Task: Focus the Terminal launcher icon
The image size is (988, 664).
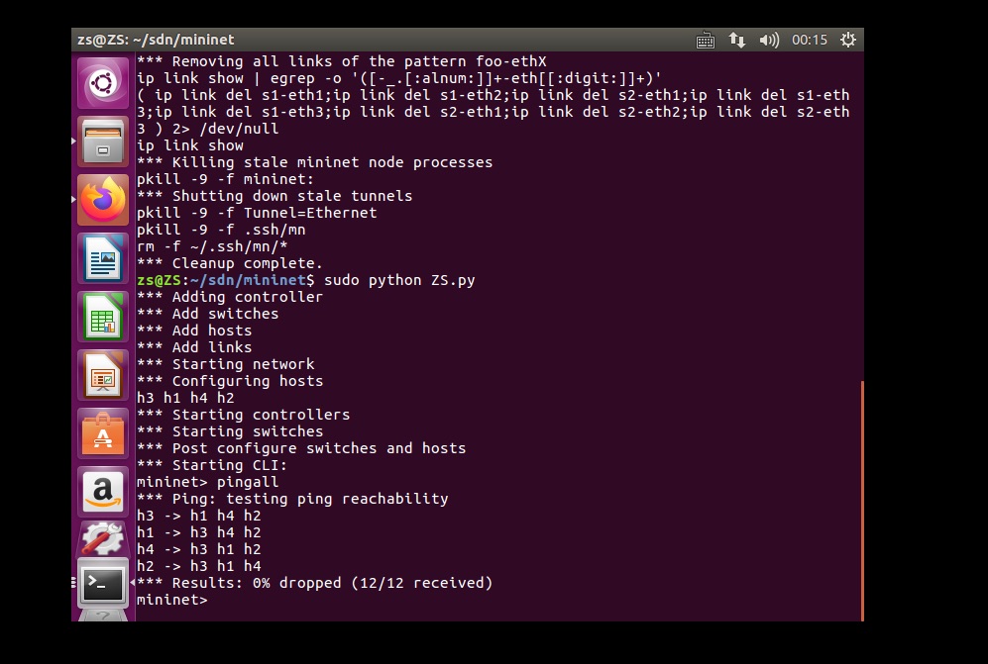Action: coord(103,585)
